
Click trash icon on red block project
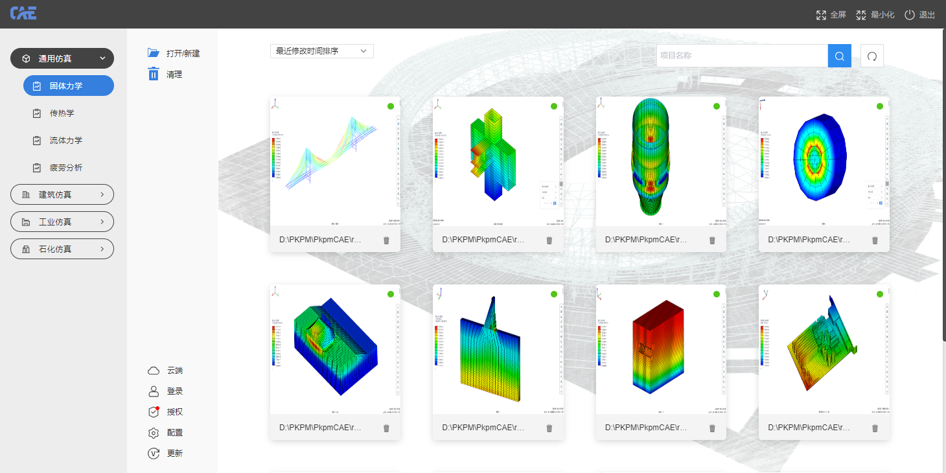(x=712, y=428)
